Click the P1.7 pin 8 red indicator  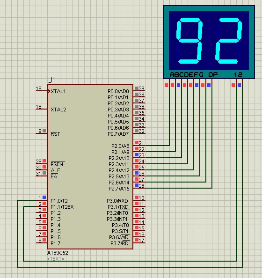(x=44, y=240)
